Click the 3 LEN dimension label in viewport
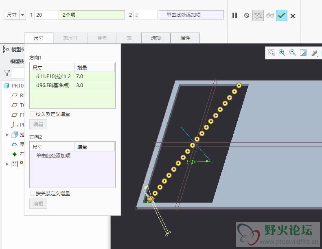Screen dimensions: 322x249 click(x=191, y=162)
